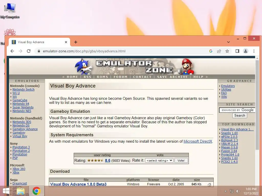Click the home icon in download row
Image resolution: width=262 pixels, height=196 pixels.
(x=209, y=185)
